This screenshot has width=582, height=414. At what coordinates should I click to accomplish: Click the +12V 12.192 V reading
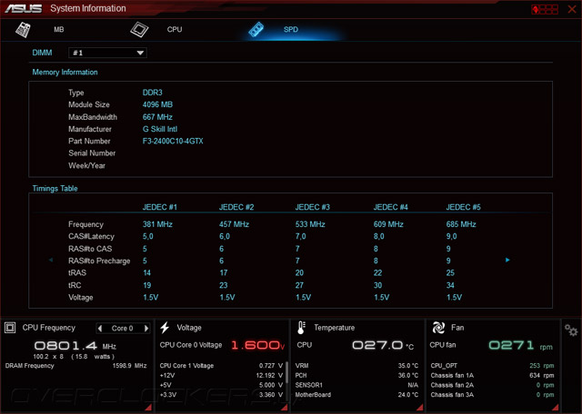pos(269,376)
